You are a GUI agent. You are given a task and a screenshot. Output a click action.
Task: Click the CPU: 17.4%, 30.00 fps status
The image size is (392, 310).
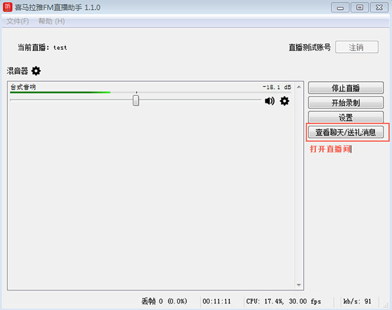pyautogui.click(x=284, y=301)
